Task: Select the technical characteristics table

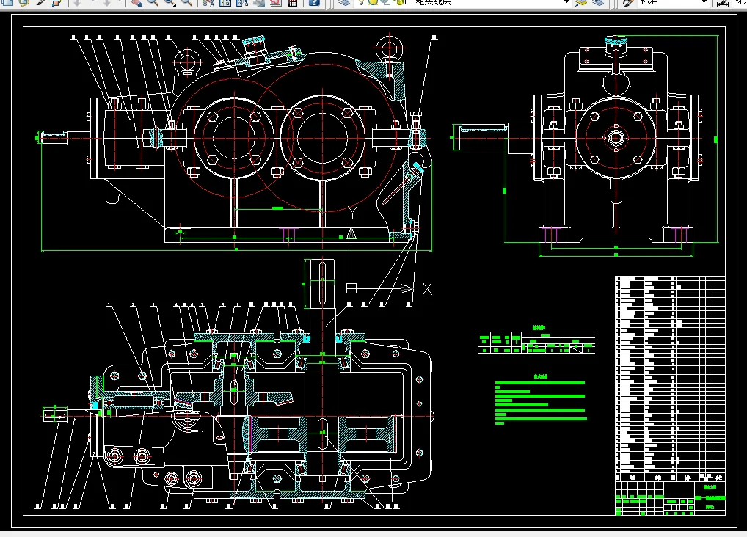Action: [536, 342]
